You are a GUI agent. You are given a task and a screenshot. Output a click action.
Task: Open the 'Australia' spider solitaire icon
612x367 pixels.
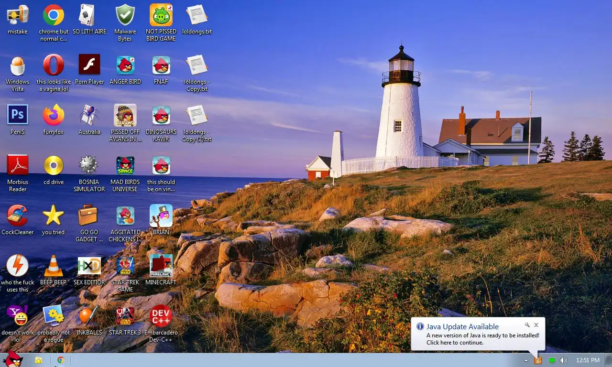click(x=89, y=116)
